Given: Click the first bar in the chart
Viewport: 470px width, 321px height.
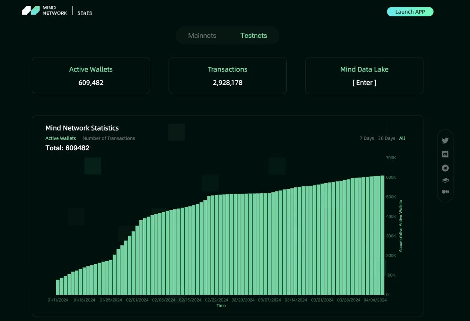Looking at the screenshot, I should [x=58, y=287].
